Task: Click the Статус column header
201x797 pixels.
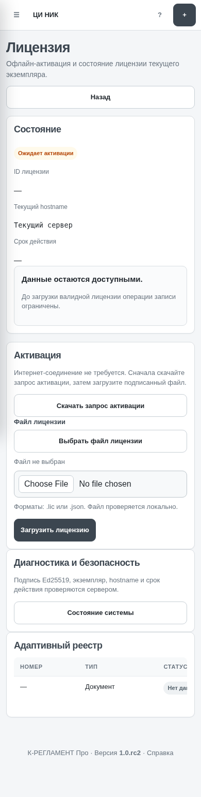Action: (x=175, y=667)
